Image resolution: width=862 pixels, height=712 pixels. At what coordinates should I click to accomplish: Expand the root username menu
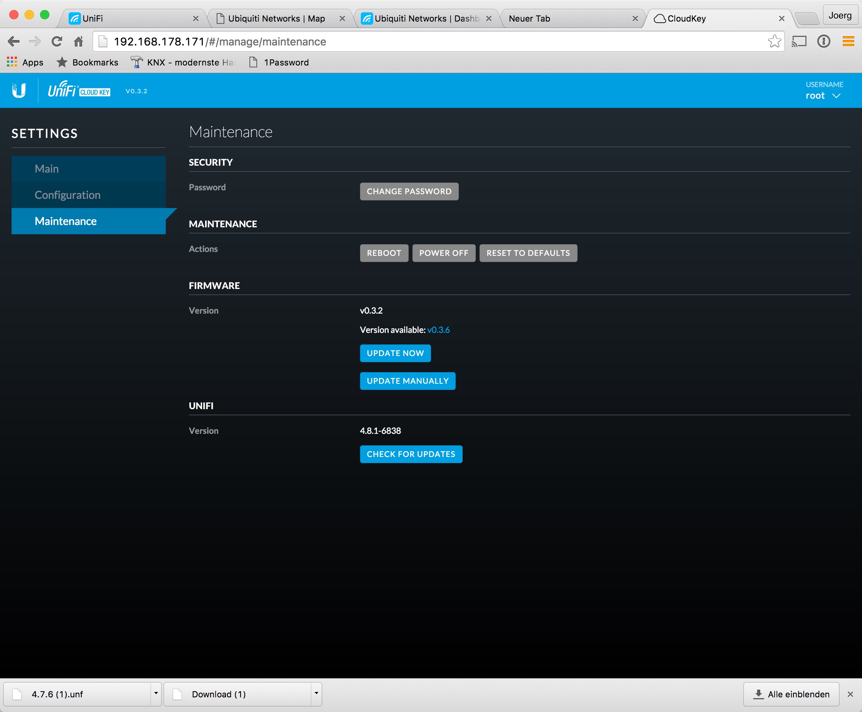823,95
